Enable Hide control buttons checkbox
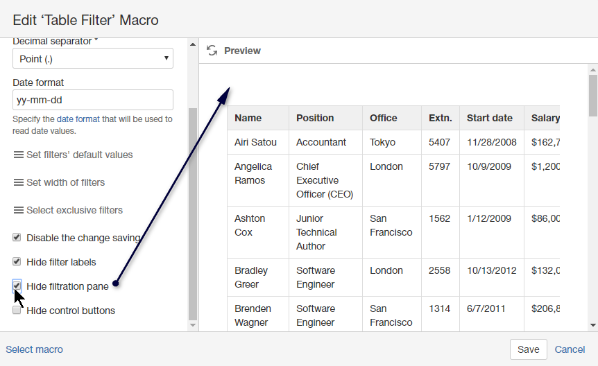 17,311
